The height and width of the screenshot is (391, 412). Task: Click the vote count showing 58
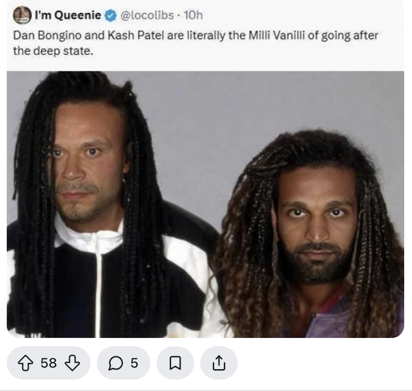click(x=48, y=363)
